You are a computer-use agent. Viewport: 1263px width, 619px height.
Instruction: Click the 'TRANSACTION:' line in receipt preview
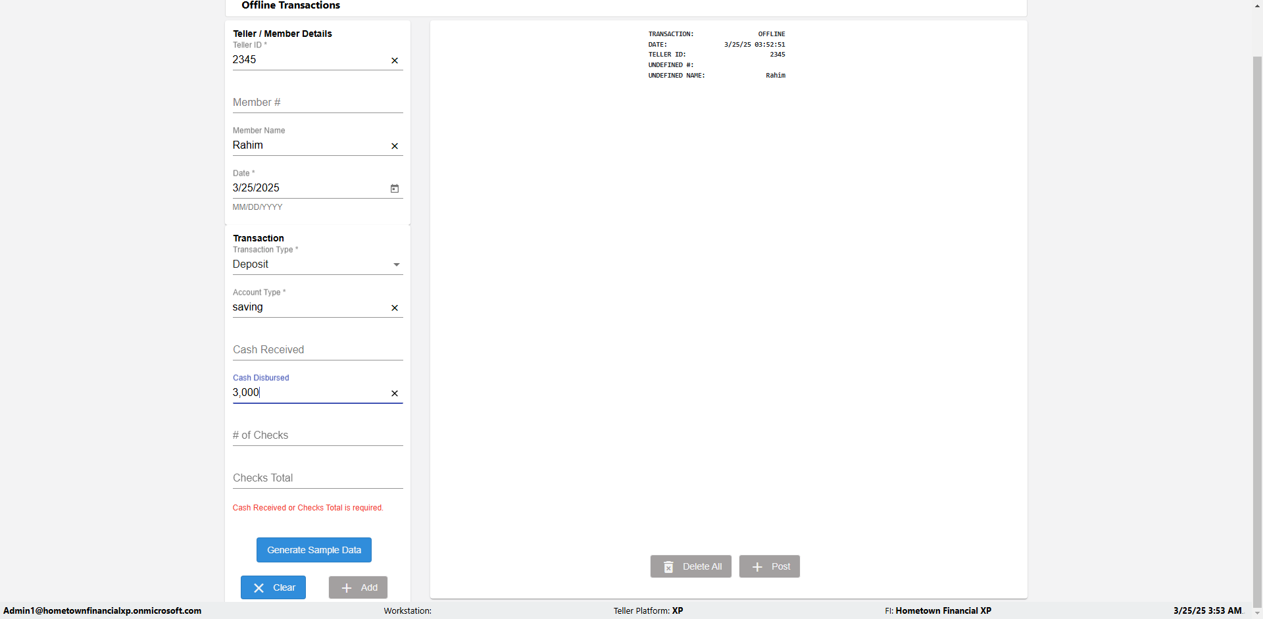(x=717, y=34)
